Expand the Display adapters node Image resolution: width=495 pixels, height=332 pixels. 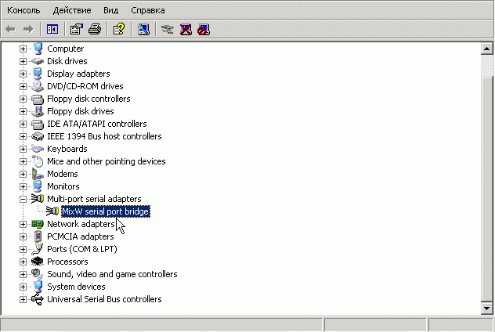23,74
